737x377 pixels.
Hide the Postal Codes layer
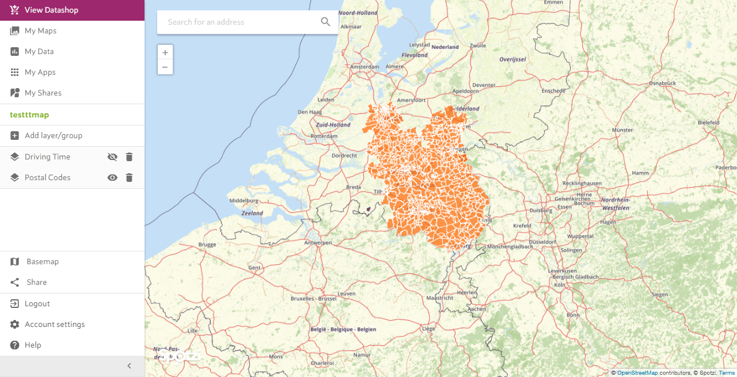pos(112,178)
